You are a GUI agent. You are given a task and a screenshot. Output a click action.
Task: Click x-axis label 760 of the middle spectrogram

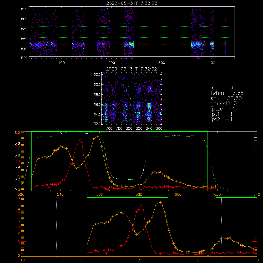[109, 129]
